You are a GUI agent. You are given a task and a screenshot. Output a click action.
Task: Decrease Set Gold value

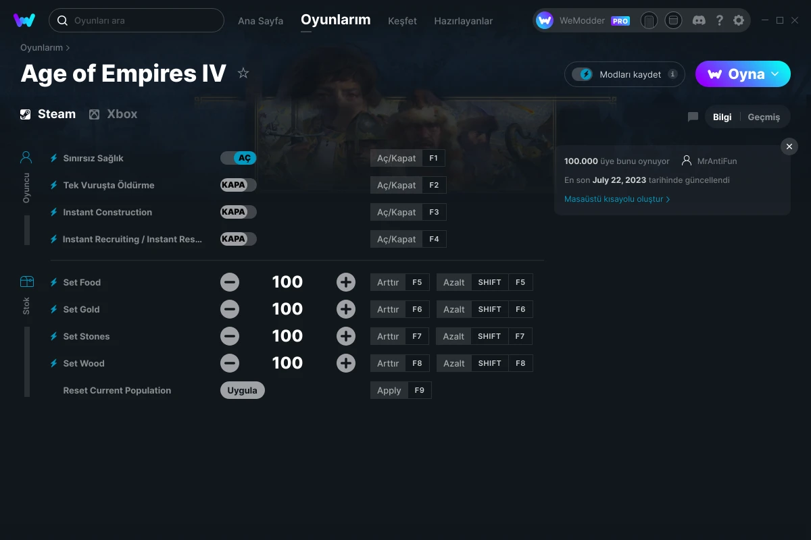point(230,309)
